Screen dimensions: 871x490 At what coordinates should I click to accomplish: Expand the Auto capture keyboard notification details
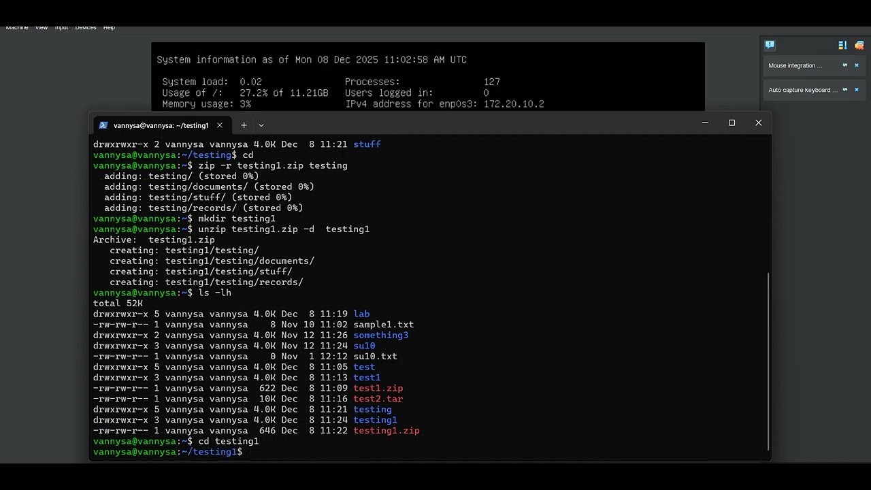(845, 90)
